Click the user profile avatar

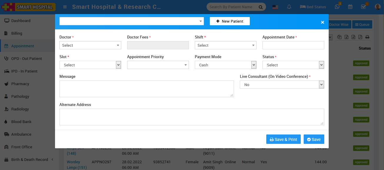(378, 7)
